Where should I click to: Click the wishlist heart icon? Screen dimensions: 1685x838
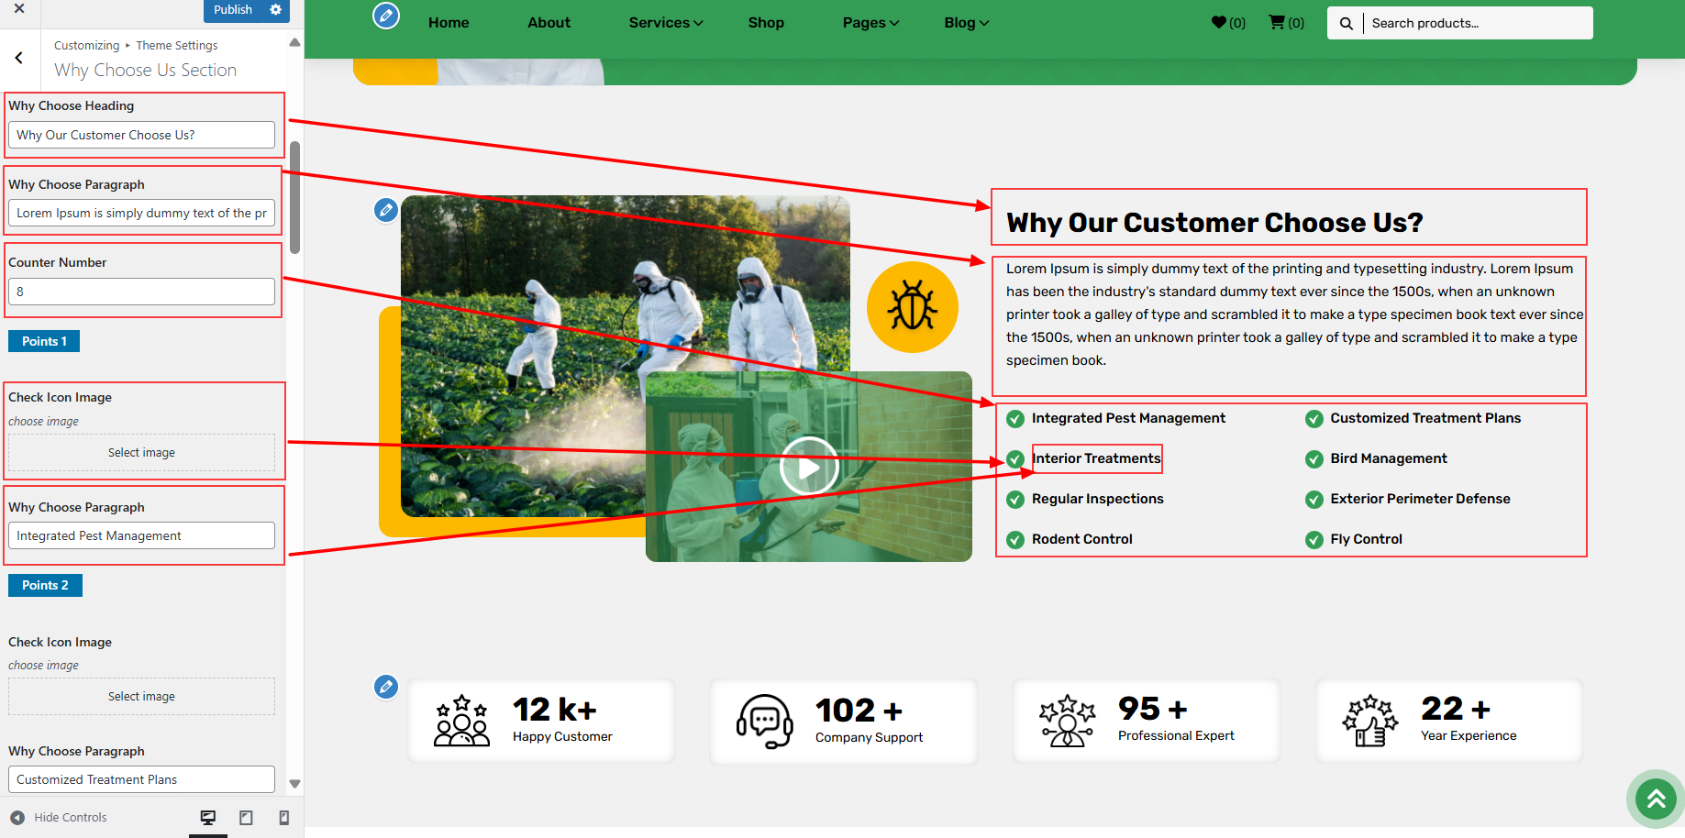(x=1219, y=23)
